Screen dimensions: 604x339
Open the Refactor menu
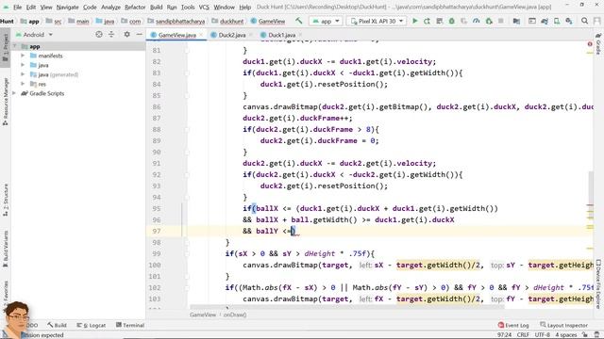pos(135,7)
